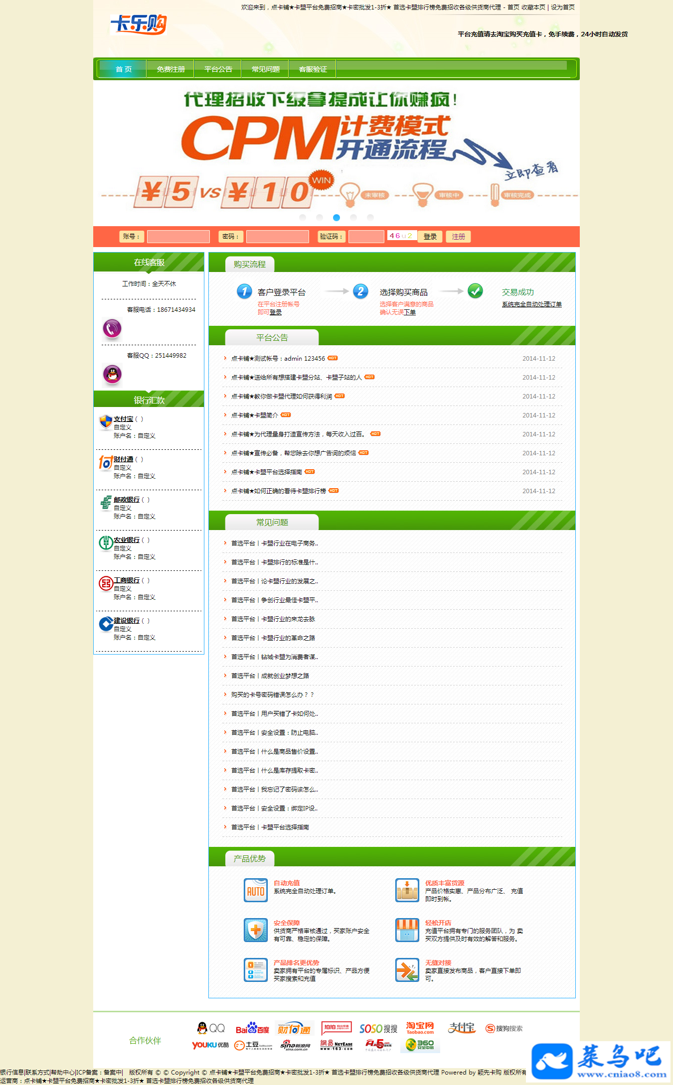Viewport: 673px width, 1085px height.
Task: Click the 轻松开店 shop icon
Action: (x=407, y=930)
